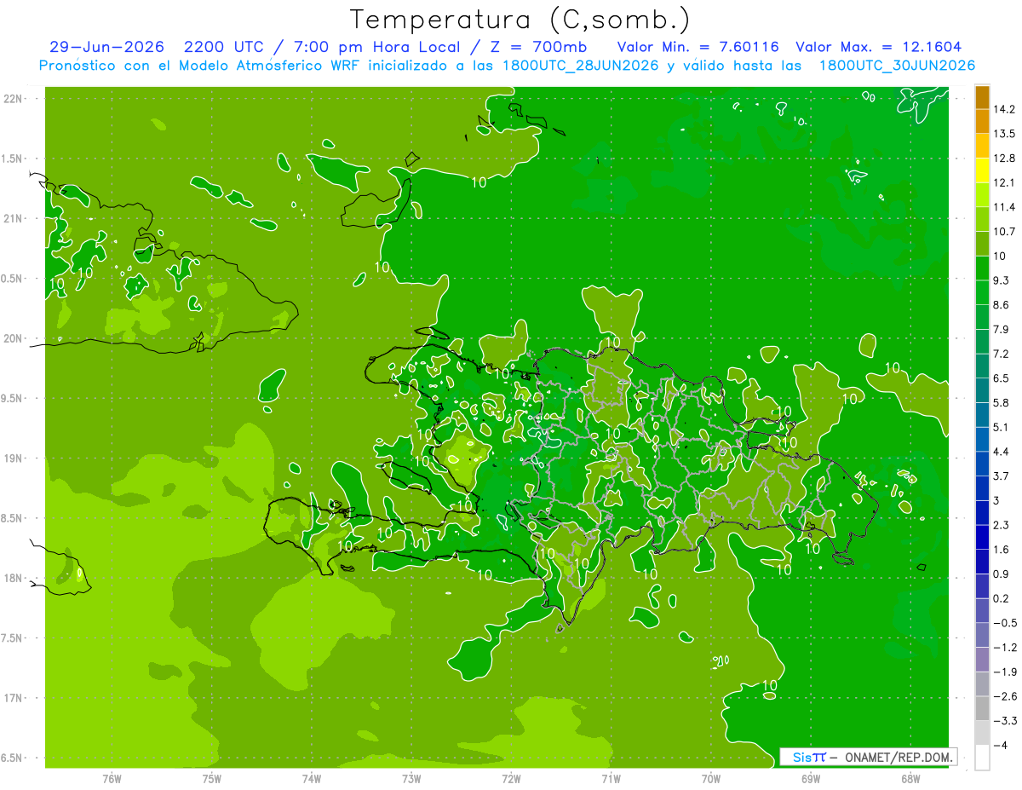Click the '0.2' color bar label
Image resolution: width=1022 pixels, height=790 pixels.
pyautogui.click(x=1002, y=598)
